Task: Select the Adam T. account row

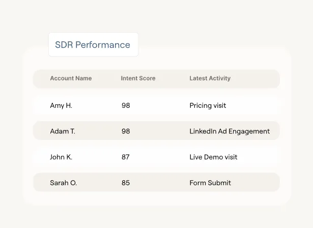Action: click(156, 131)
